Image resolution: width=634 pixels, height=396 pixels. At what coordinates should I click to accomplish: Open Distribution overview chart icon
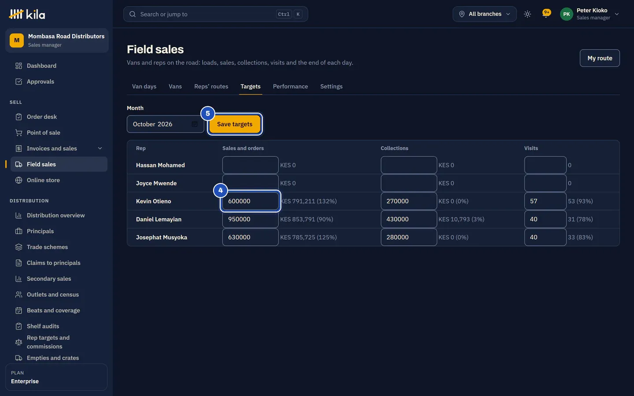click(18, 215)
